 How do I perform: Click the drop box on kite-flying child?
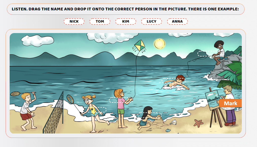[120, 100]
